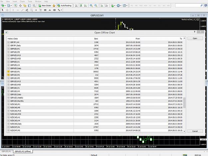Click the Zoom In magnifier icon
The width and height of the screenshot is (208, 156).
(91, 6)
